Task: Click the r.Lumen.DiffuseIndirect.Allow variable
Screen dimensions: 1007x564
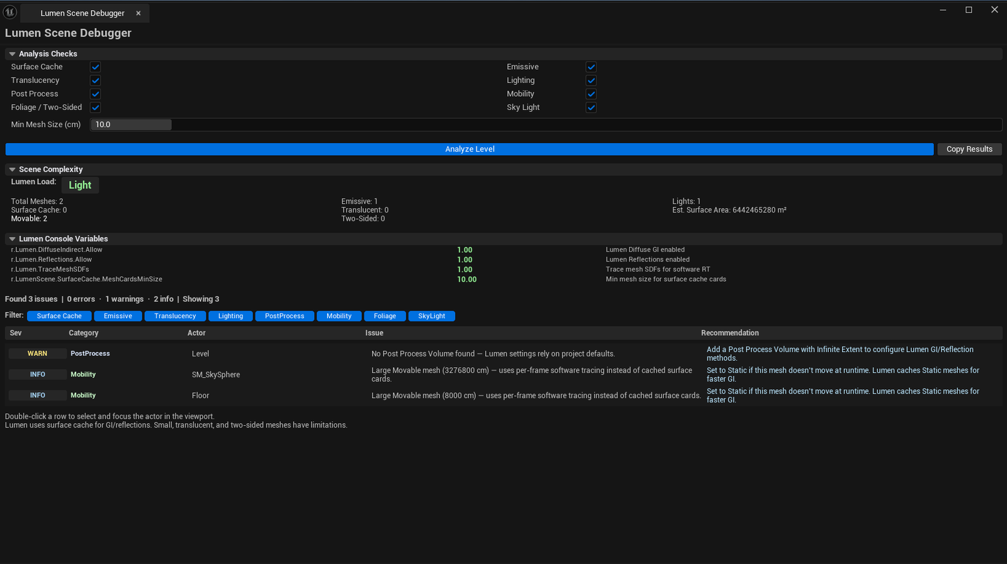Action: click(x=57, y=250)
